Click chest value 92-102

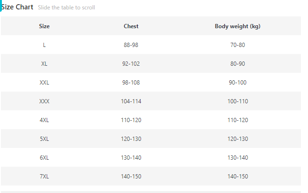click(x=131, y=64)
